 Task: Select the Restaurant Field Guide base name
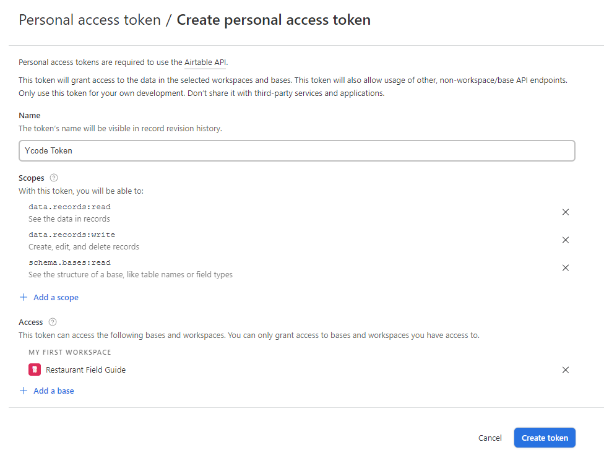click(x=85, y=370)
